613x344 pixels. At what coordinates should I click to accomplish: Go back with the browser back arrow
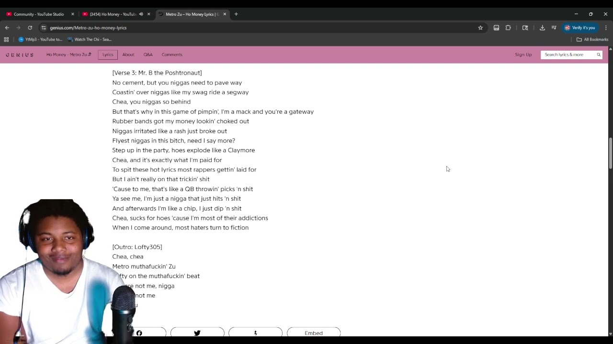7,28
